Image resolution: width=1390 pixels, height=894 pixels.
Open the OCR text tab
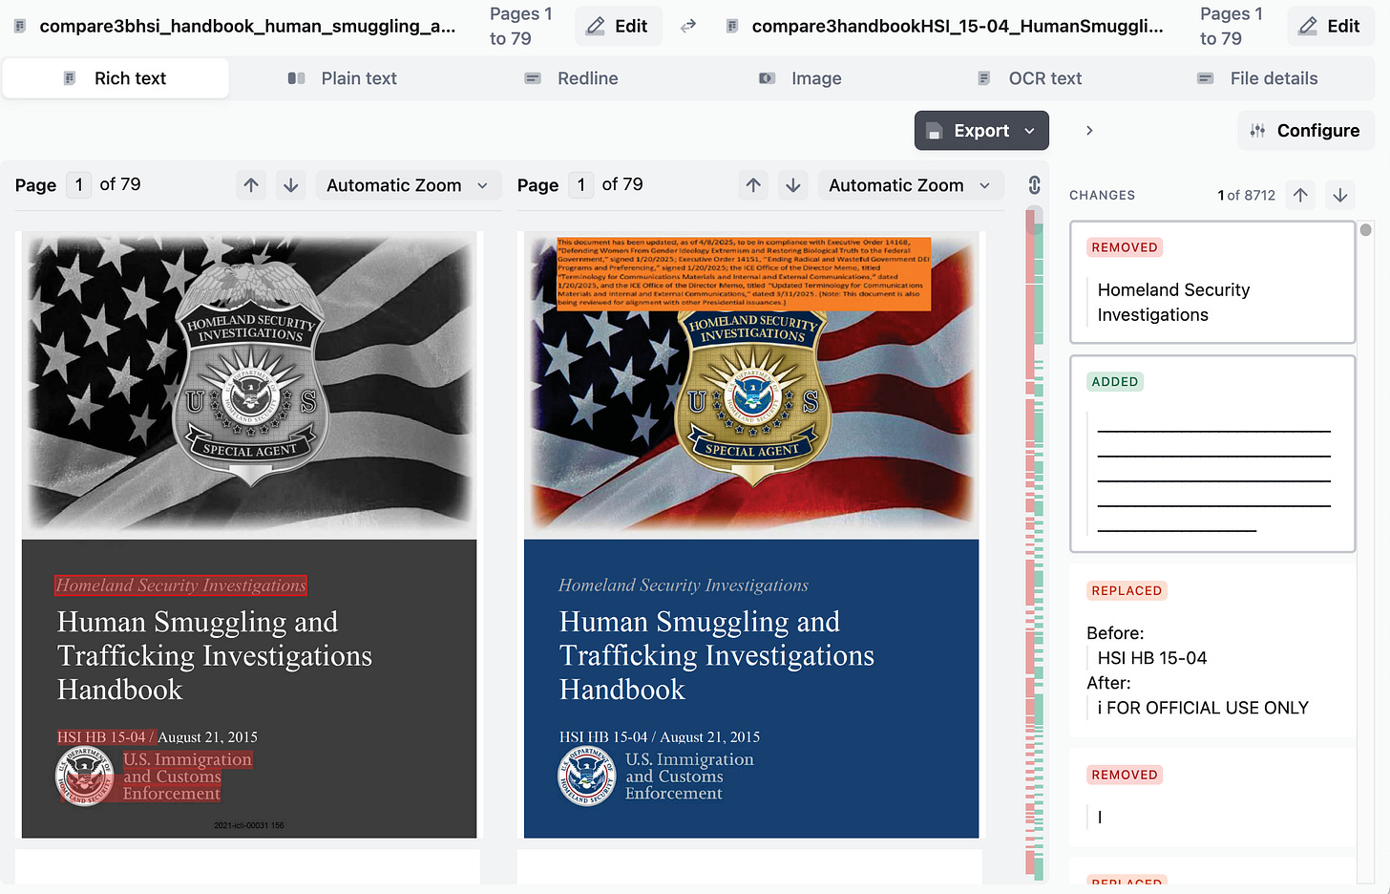click(x=1030, y=78)
